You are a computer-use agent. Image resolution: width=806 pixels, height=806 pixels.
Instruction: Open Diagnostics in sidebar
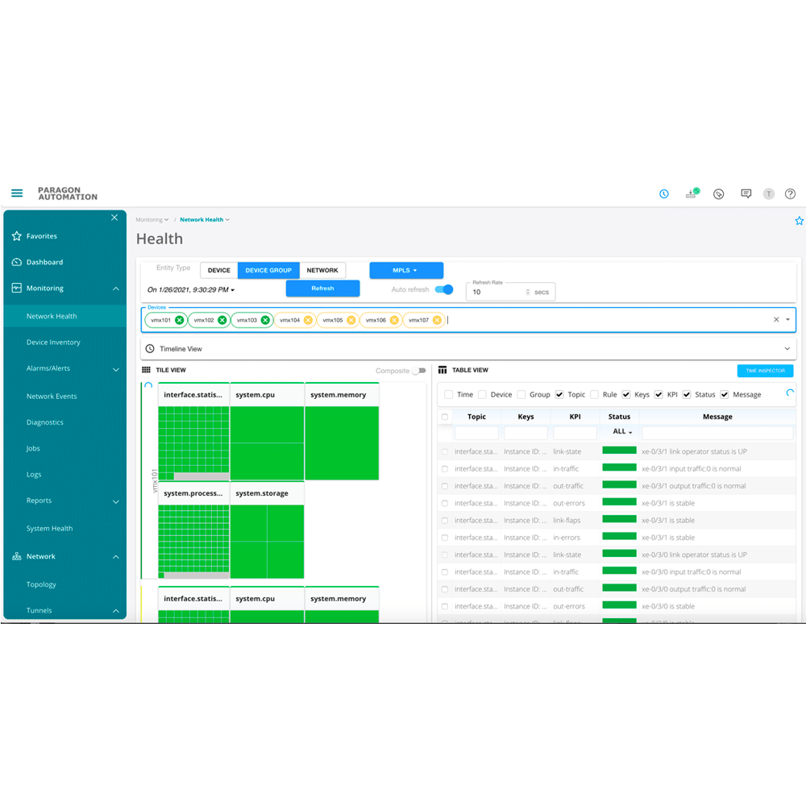click(x=45, y=422)
